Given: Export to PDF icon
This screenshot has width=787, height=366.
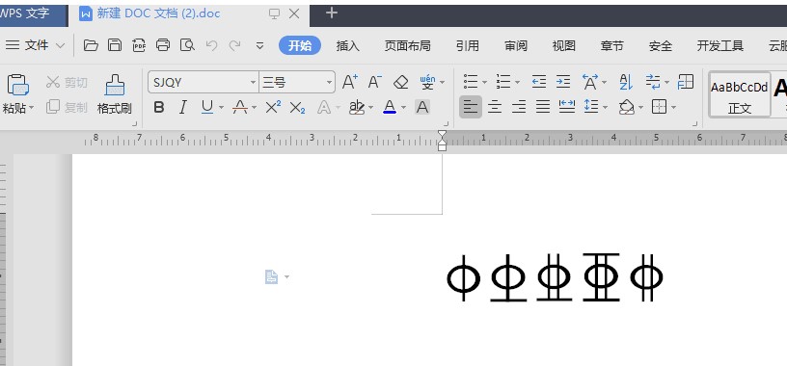Looking at the screenshot, I should pyautogui.click(x=139, y=45).
